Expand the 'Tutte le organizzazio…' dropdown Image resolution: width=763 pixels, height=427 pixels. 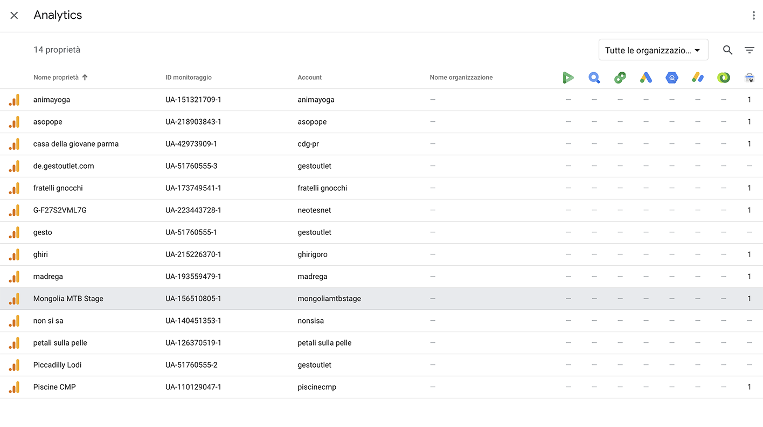653,50
